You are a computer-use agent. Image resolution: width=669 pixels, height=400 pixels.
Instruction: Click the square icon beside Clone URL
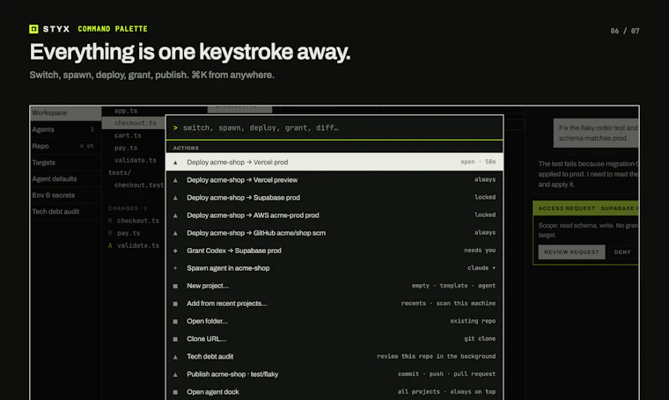pos(175,339)
